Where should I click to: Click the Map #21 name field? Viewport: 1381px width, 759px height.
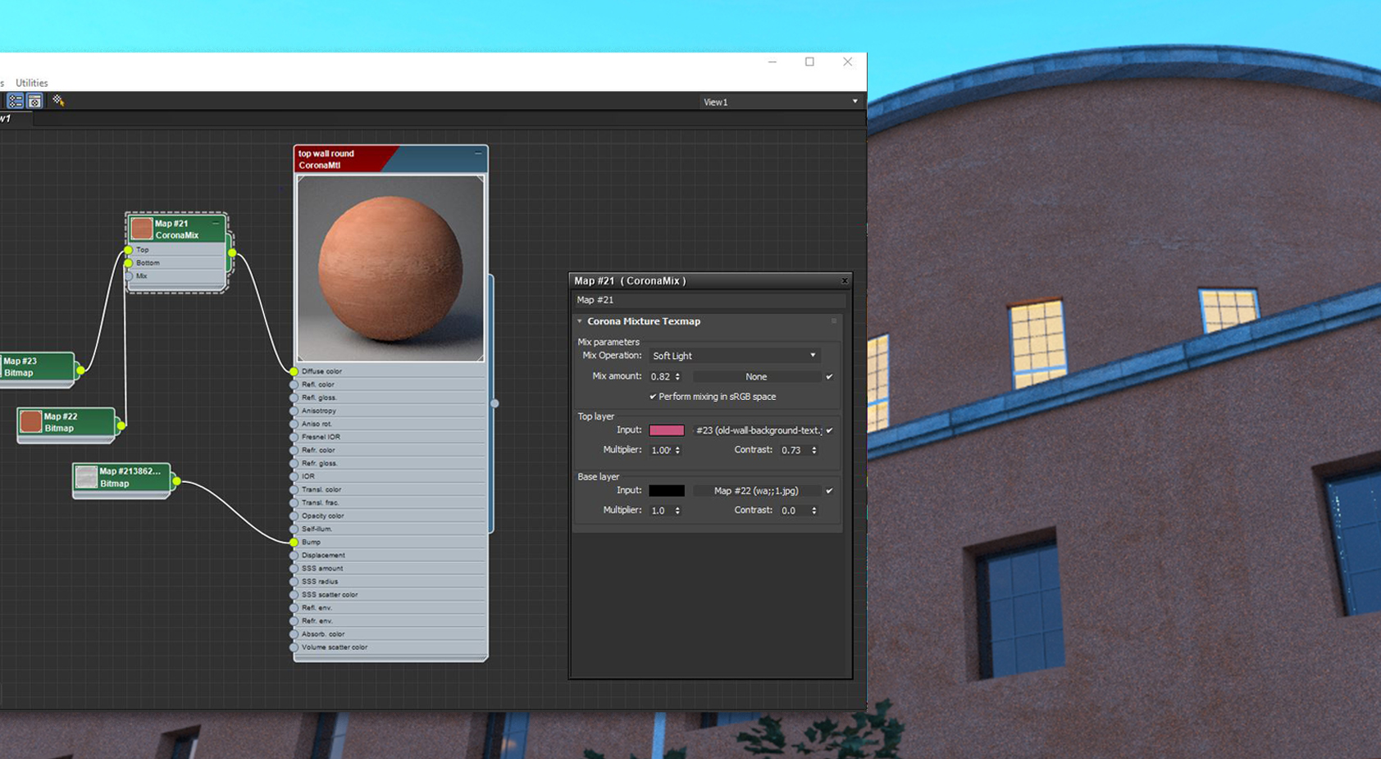(x=710, y=300)
